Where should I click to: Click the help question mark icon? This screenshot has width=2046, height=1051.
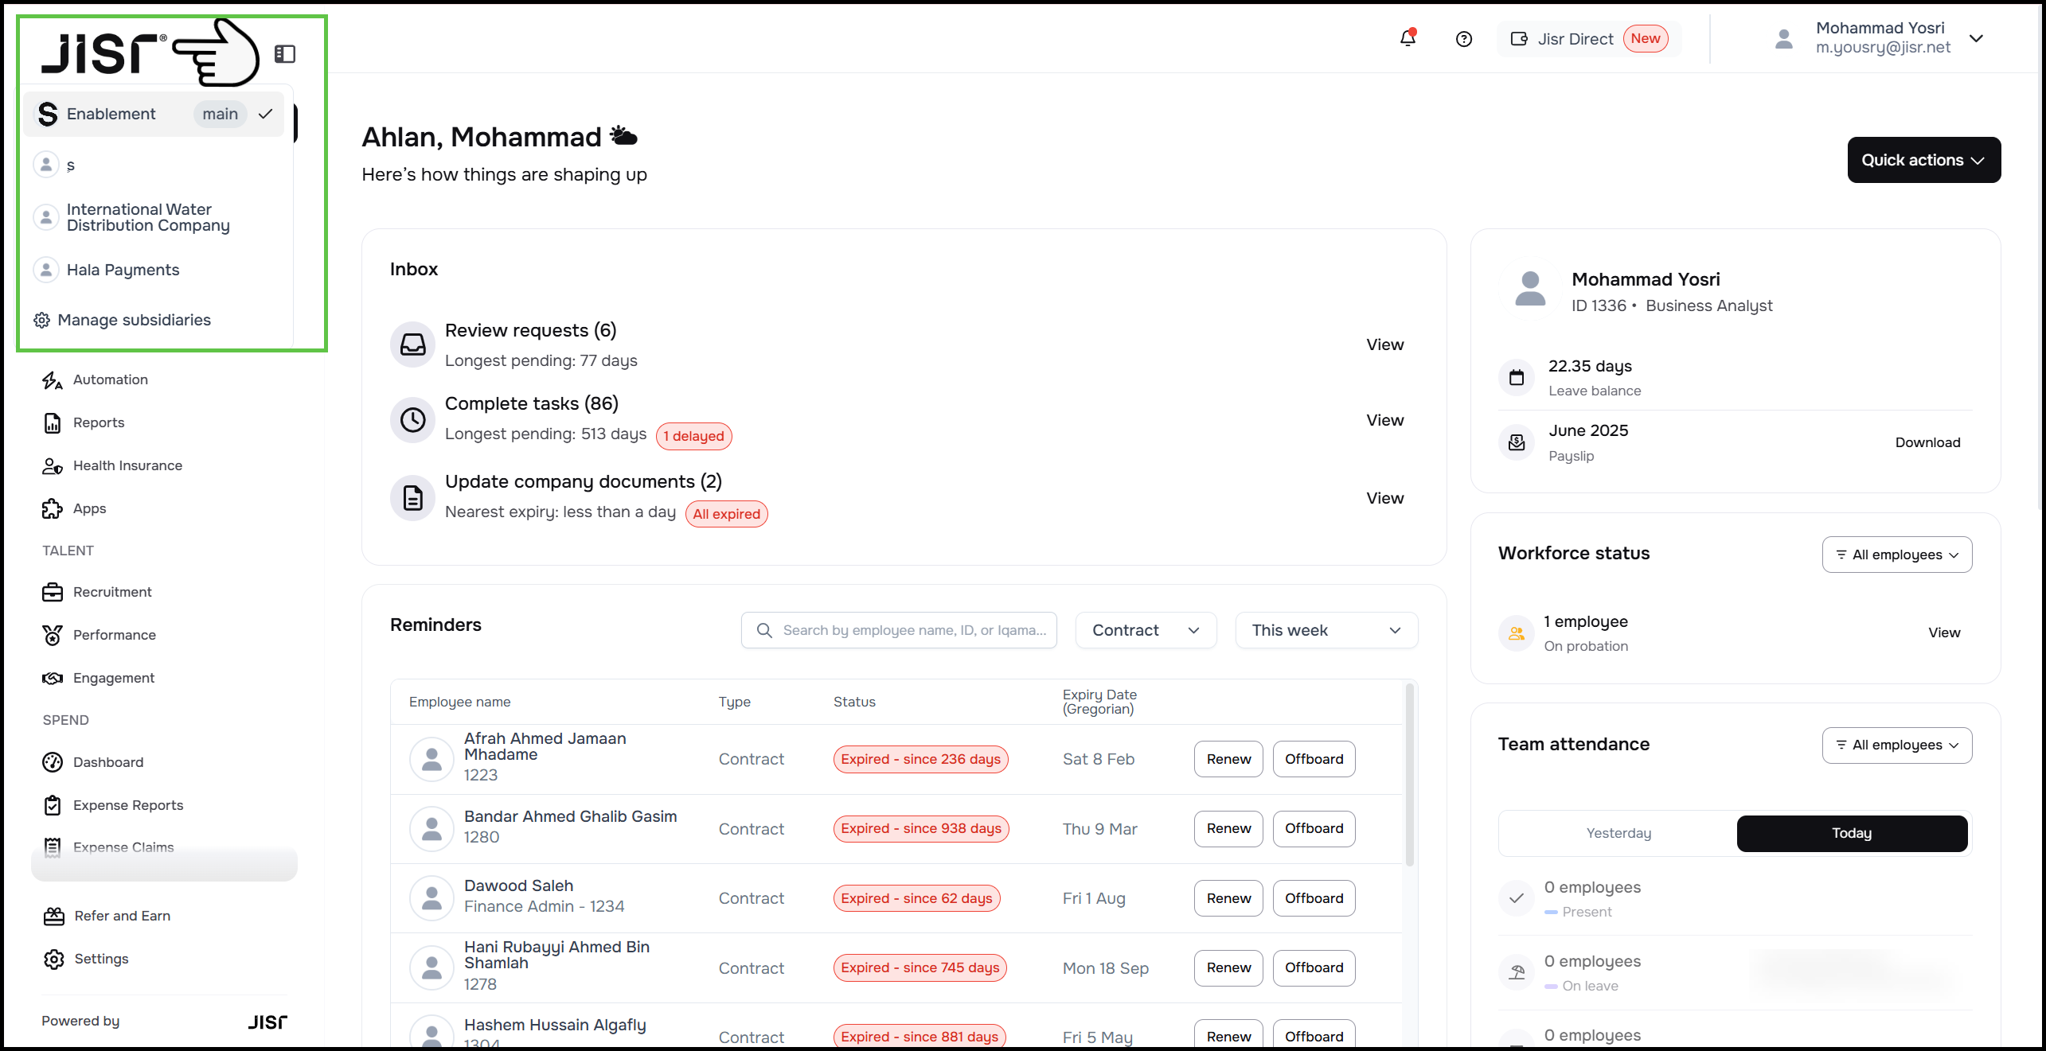click(x=1463, y=39)
